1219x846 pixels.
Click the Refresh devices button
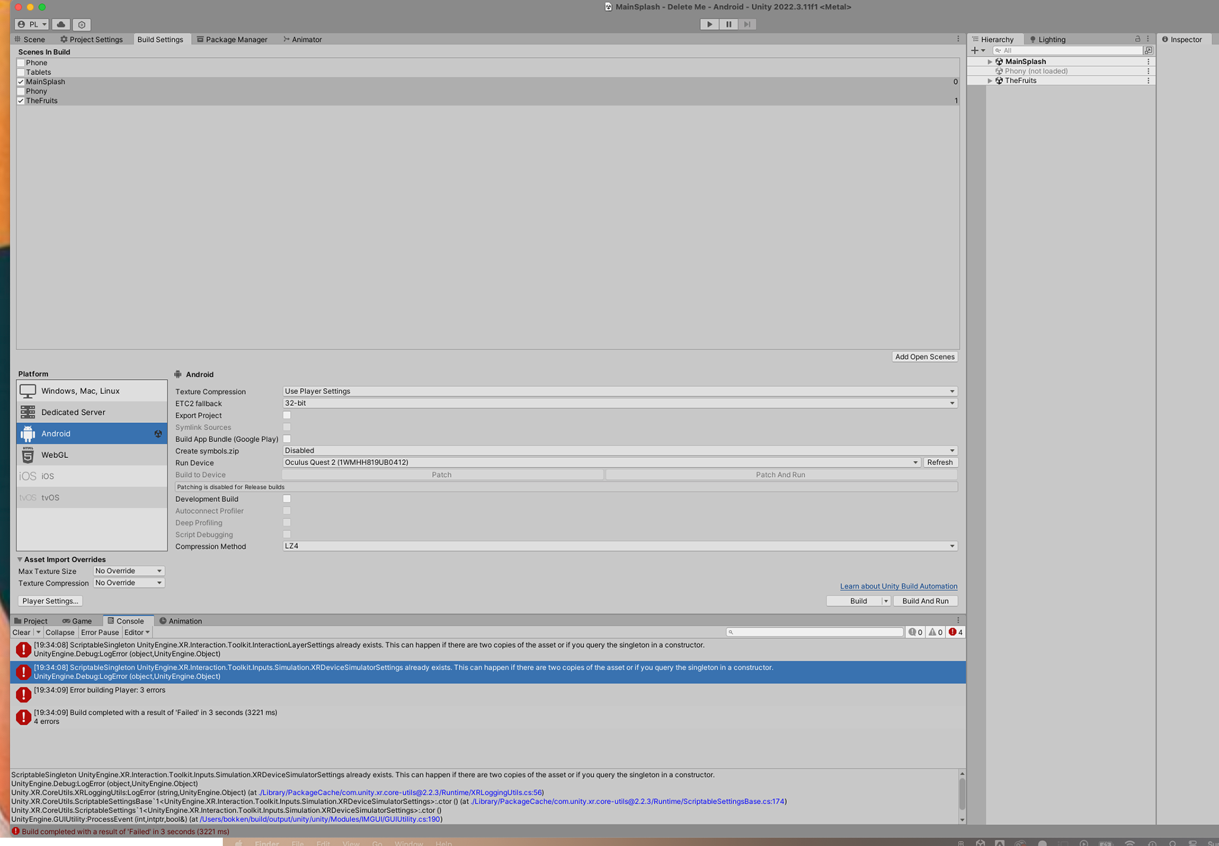coord(940,462)
